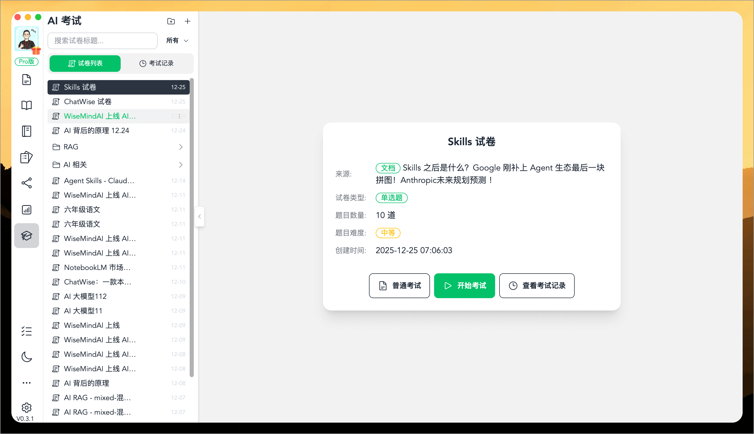This screenshot has height=434, width=754.
Task: Open the knowledge base book icon
Action: tap(27, 105)
